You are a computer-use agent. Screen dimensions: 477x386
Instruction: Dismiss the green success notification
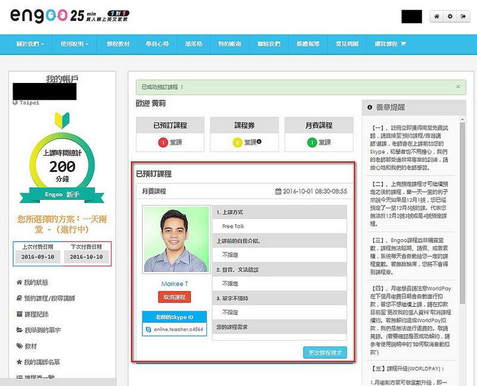(458, 87)
